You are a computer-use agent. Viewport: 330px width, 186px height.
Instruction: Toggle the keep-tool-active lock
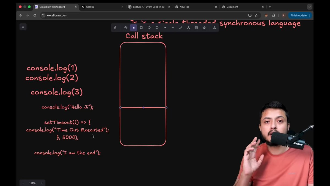coord(115,28)
